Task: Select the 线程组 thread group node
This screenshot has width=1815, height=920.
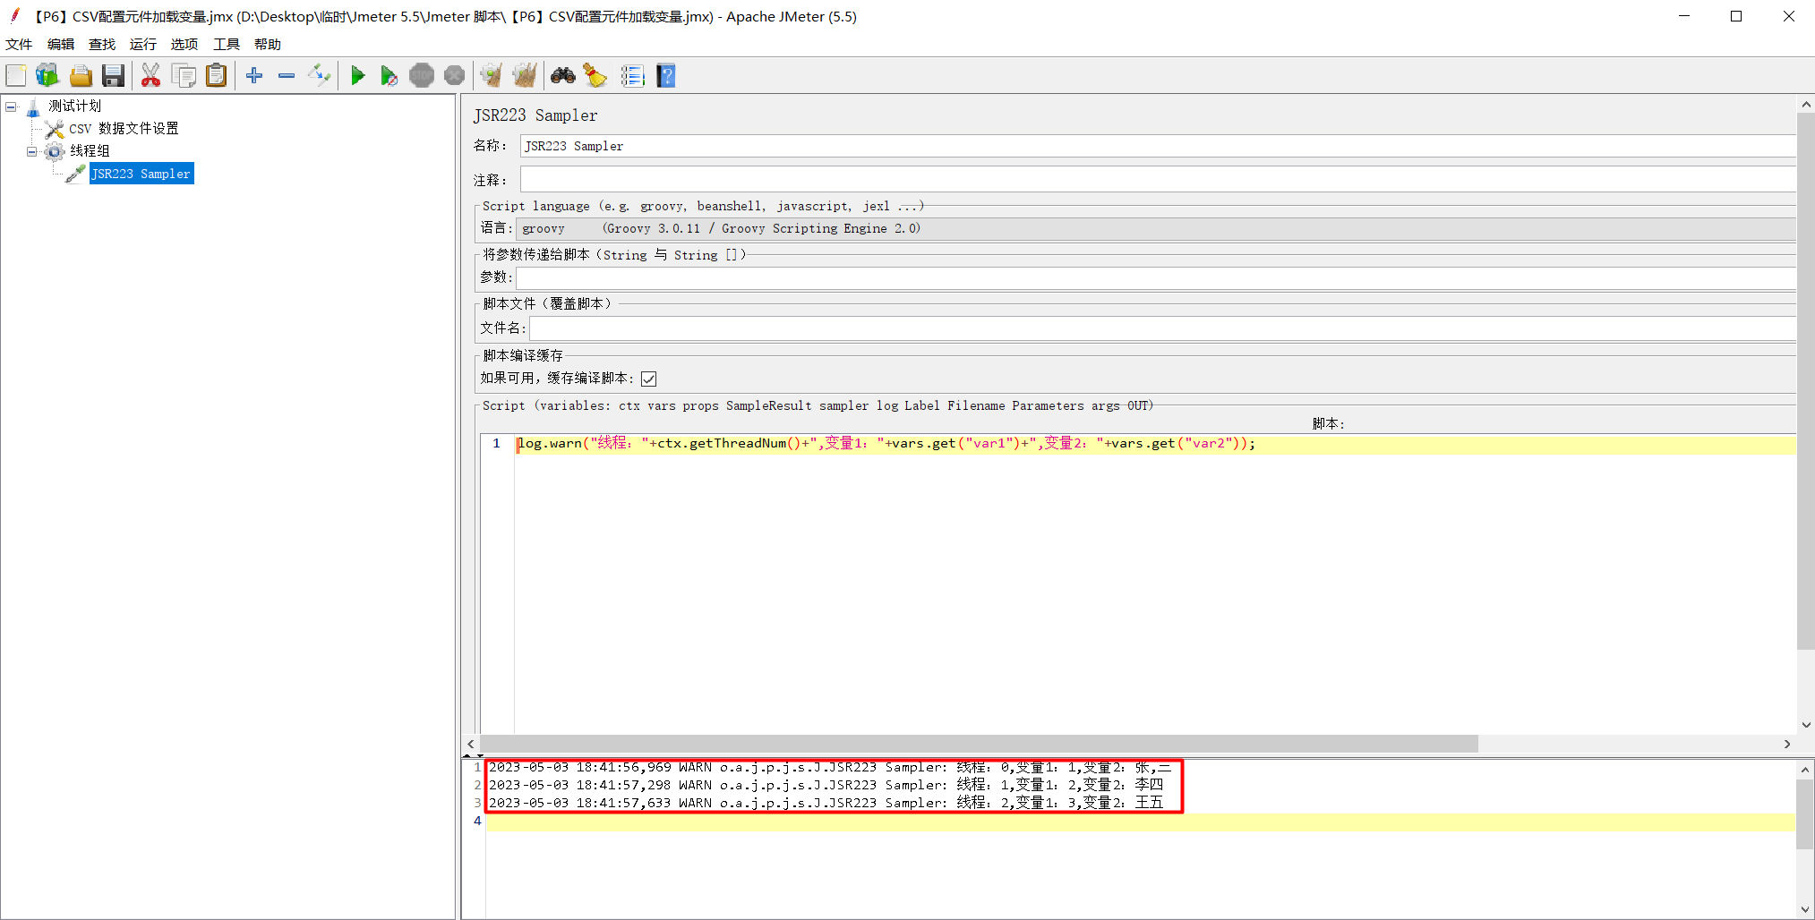Action: [90, 151]
